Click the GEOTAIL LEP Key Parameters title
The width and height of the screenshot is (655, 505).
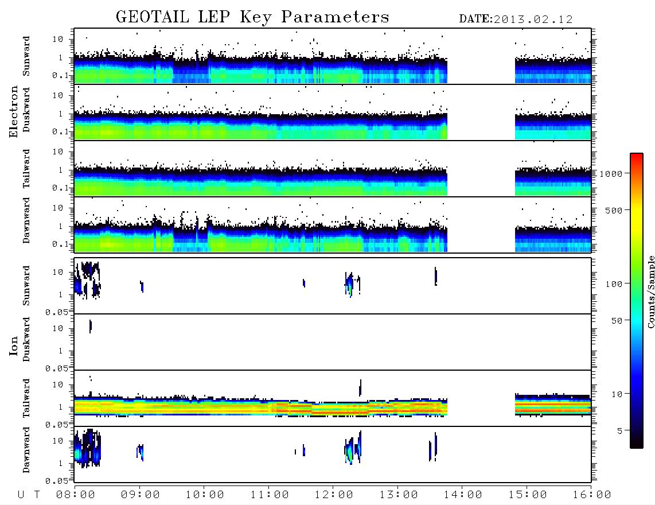pyautogui.click(x=252, y=17)
